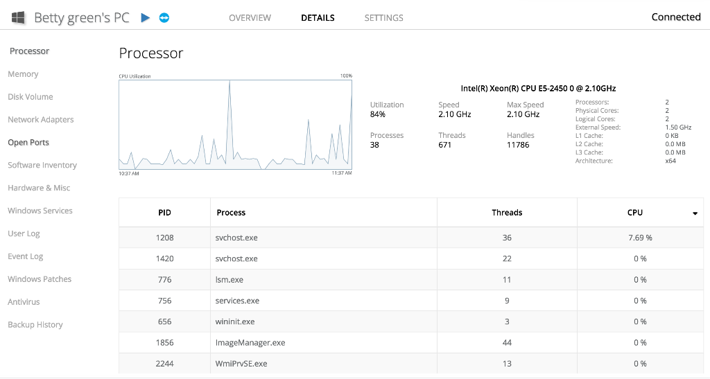Viewport: 710px width, 379px height.
Task: Switch to the Overview tab
Action: 250,17
